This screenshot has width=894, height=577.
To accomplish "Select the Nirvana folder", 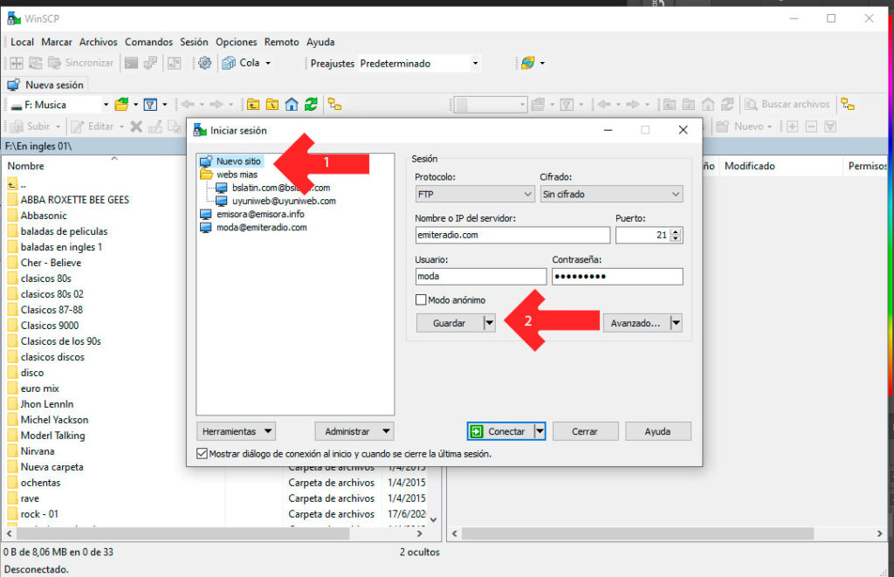I will coord(38,451).
